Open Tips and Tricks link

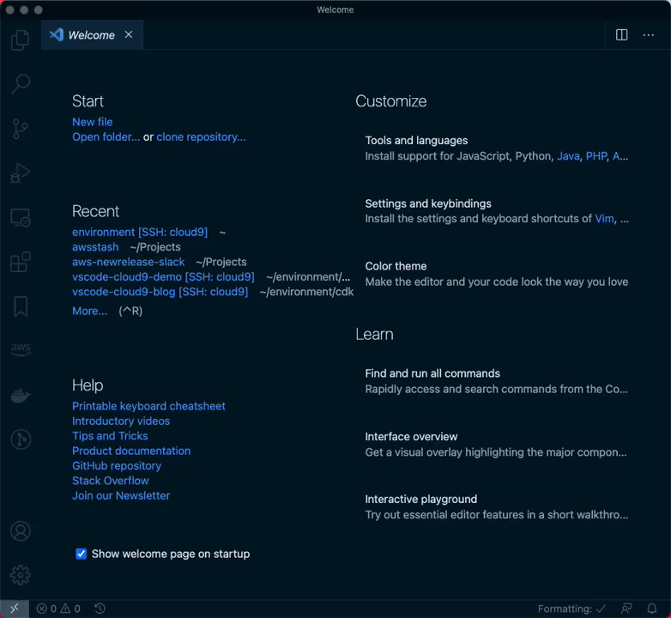[x=110, y=436]
